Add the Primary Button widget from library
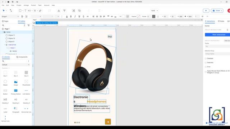Viewport: 230px width, 129px height. pos(16,92)
